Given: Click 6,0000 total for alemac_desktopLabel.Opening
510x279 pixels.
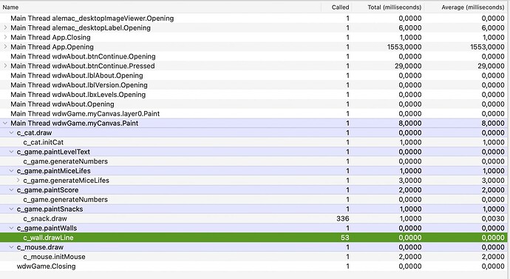Looking at the screenshot, I should pyautogui.click(x=410, y=27).
